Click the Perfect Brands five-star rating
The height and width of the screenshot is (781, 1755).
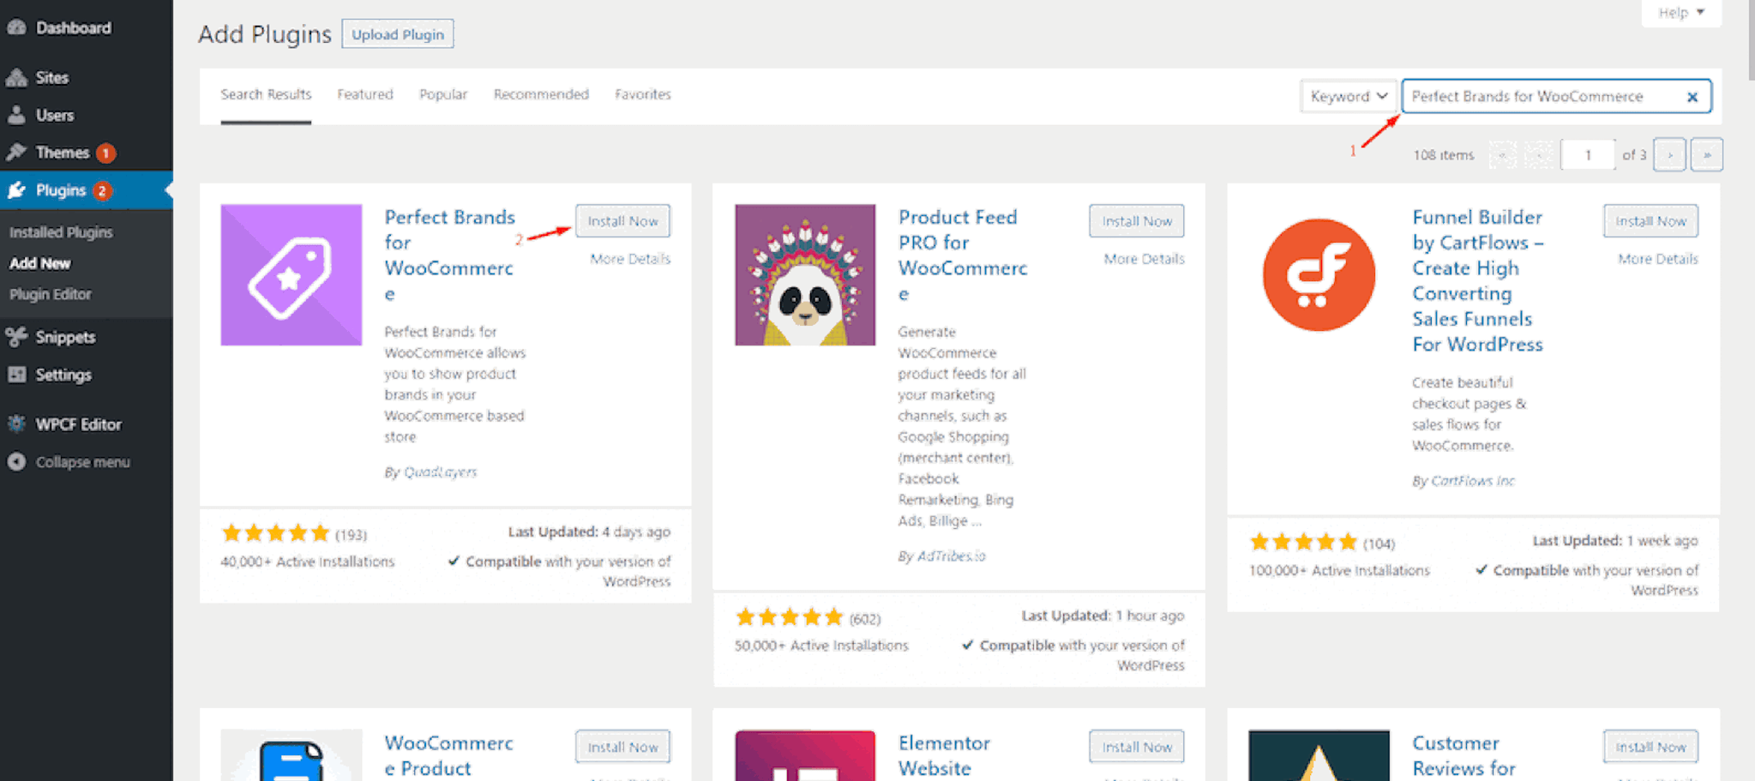point(276,533)
